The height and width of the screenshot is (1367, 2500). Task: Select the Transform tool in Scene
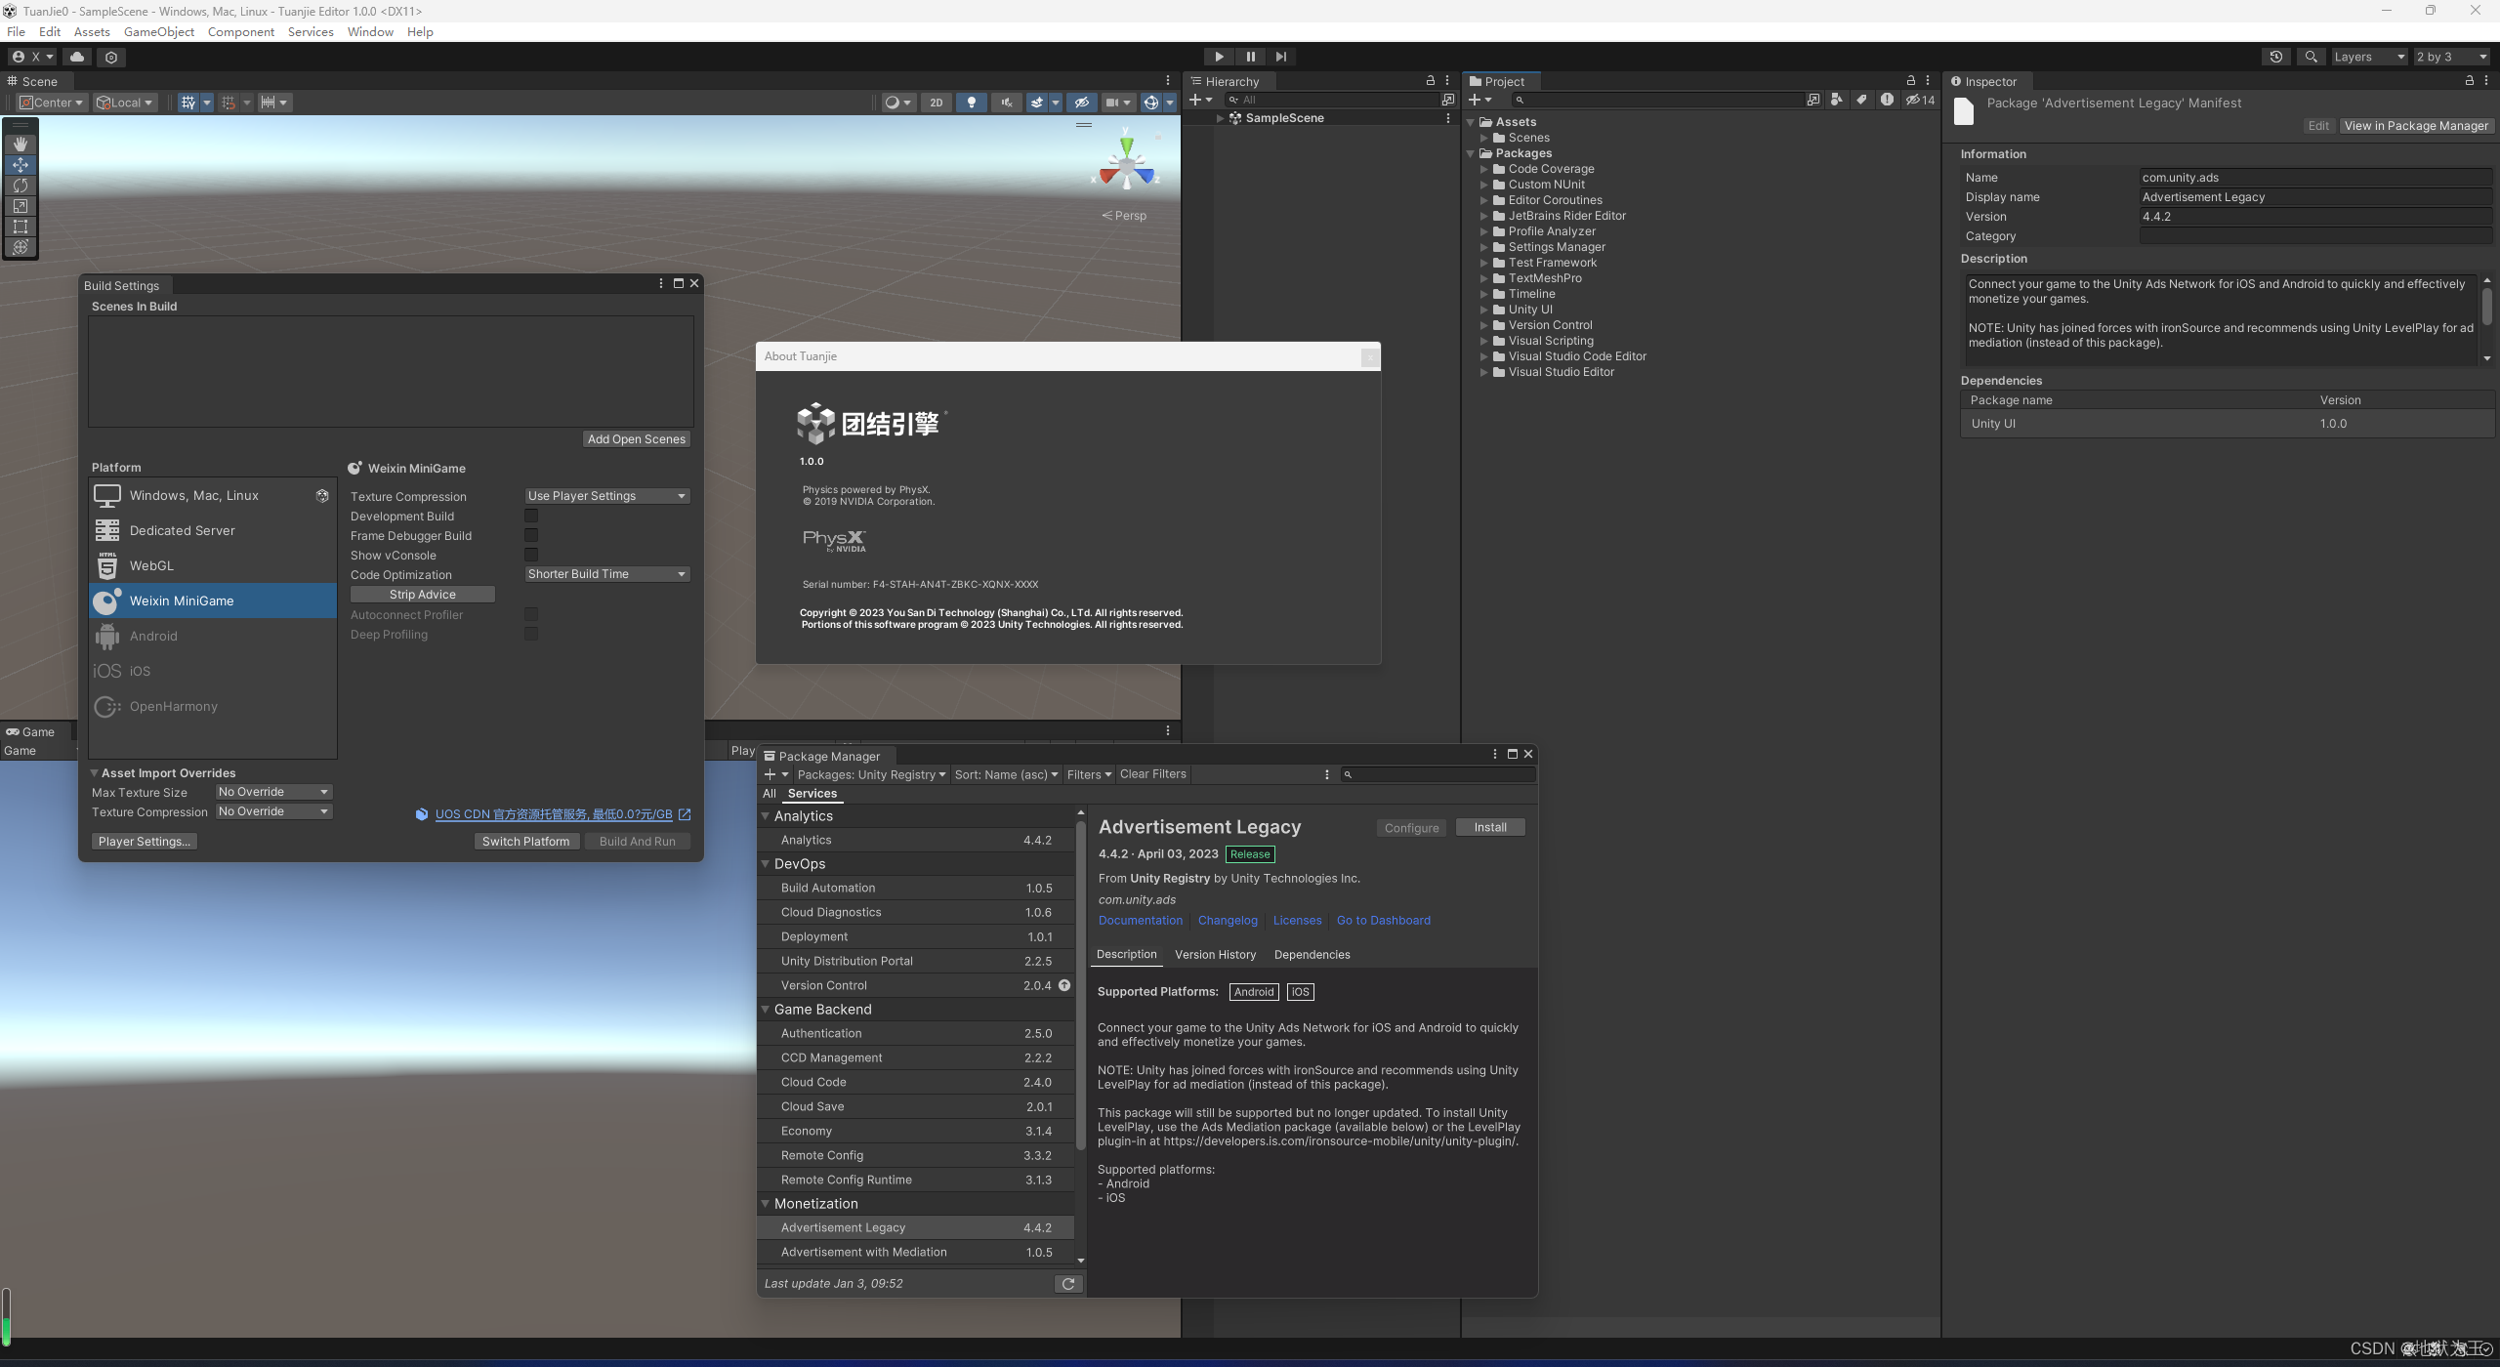(x=21, y=246)
